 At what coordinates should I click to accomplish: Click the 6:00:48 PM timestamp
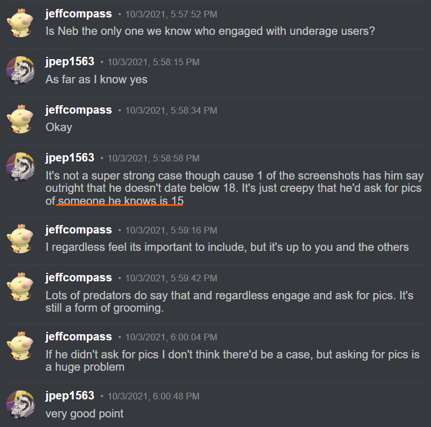(153, 396)
